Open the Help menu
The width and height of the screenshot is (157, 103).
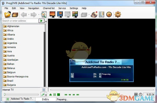point(84,8)
